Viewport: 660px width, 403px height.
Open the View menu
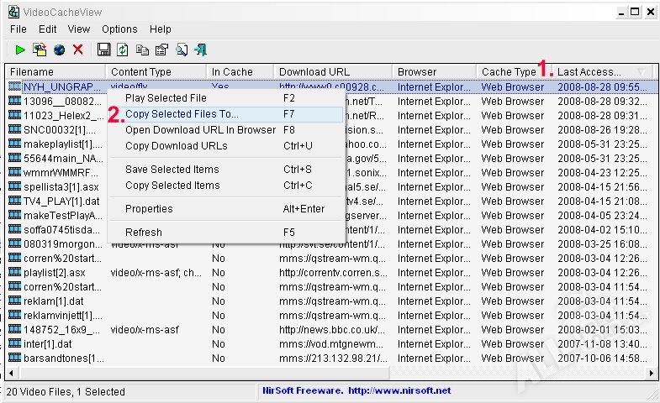[79, 29]
